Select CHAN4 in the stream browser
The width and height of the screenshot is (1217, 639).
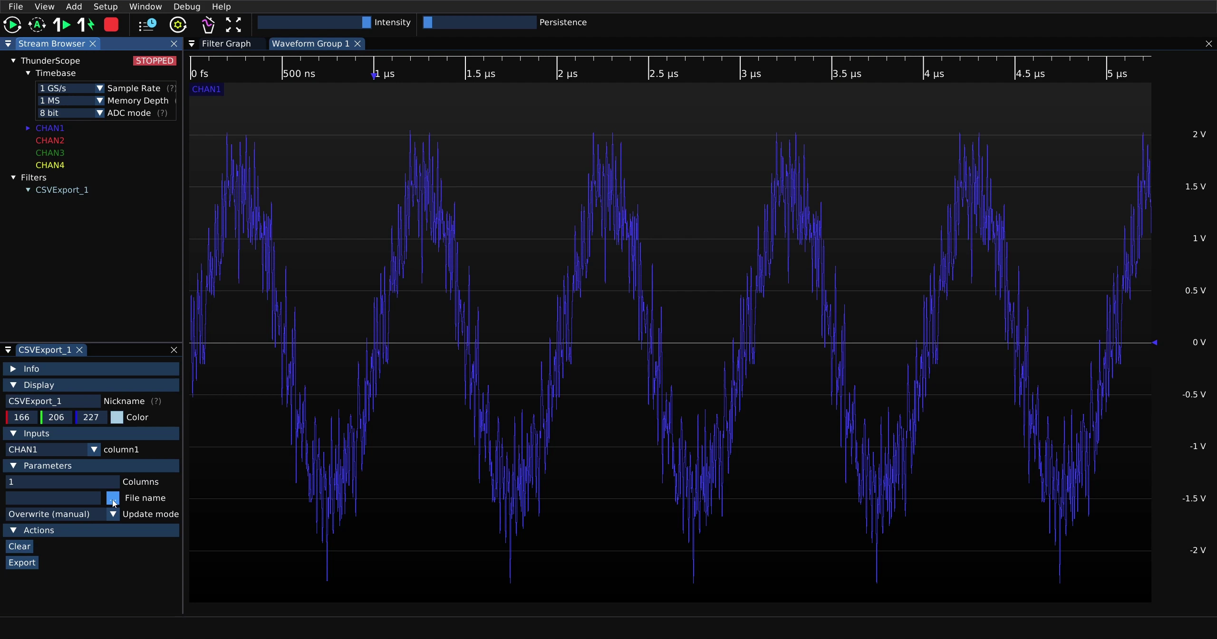pyautogui.click(x=50, y=165)
